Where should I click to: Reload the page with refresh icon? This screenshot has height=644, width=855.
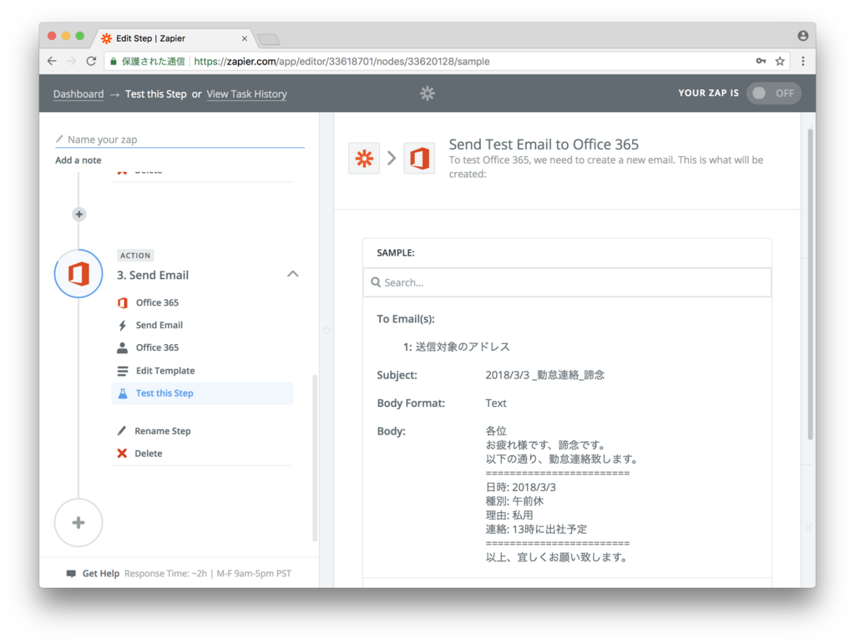(91, 61)
